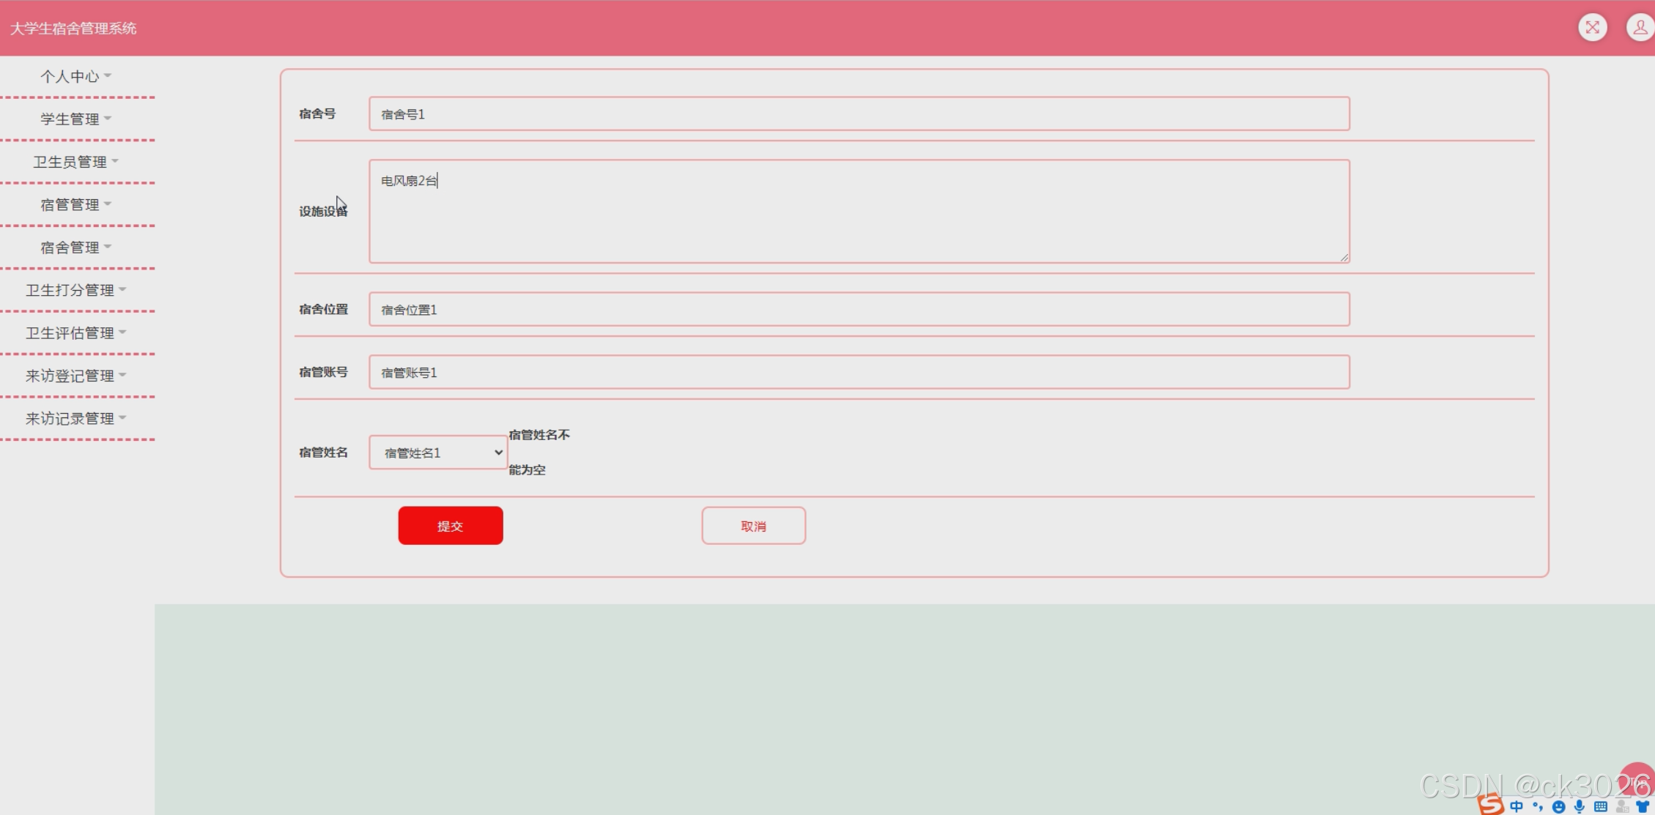The image size is (1655, 815).
Task: Click the Sogou skin shirt icon
Action: pos(1643,806)
